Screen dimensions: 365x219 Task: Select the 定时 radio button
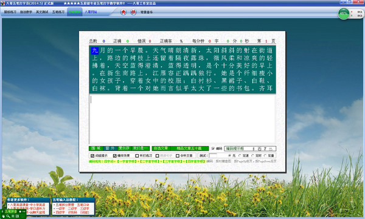coord(253,155)
